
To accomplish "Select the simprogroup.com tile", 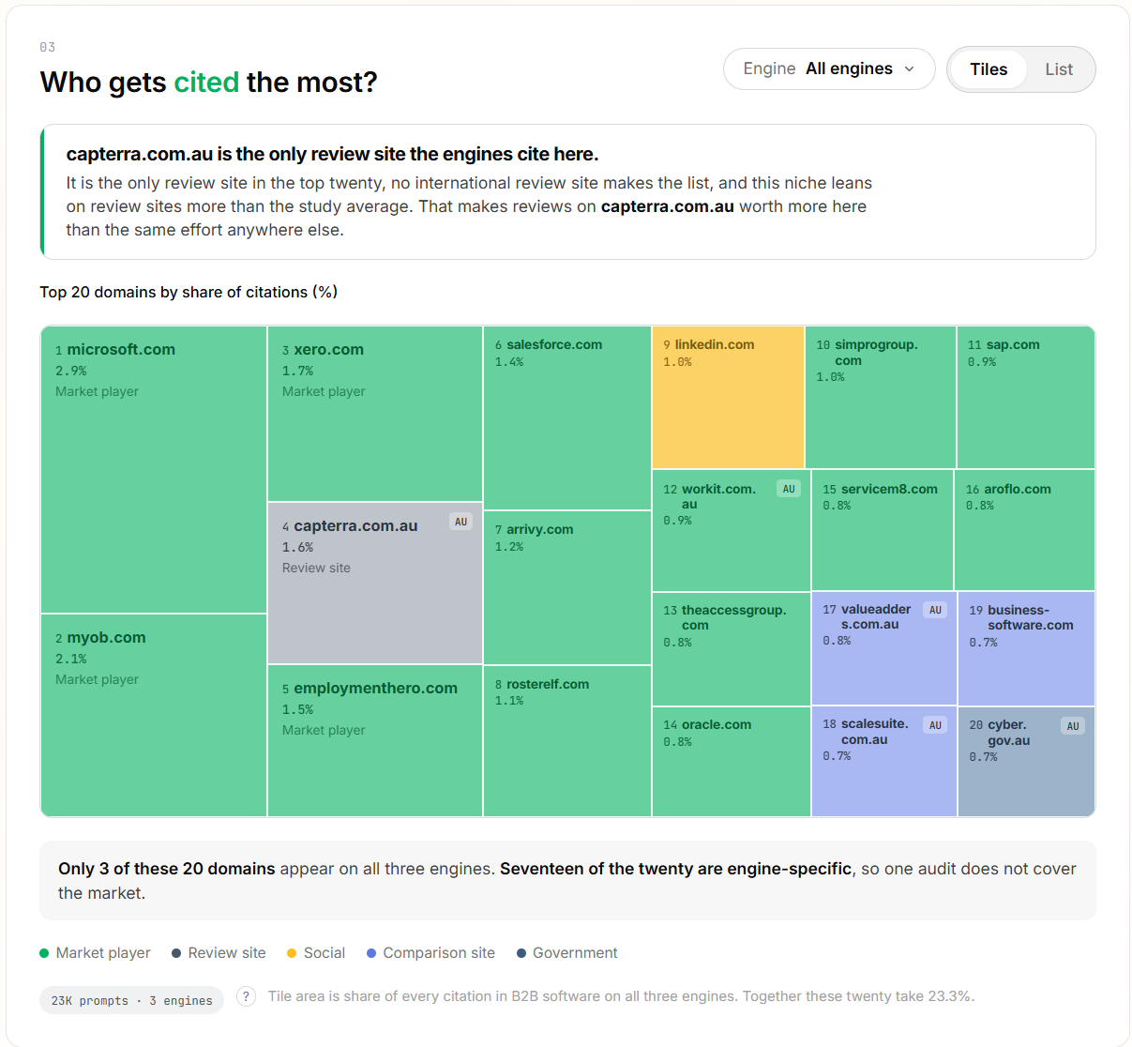I will 881,398.
